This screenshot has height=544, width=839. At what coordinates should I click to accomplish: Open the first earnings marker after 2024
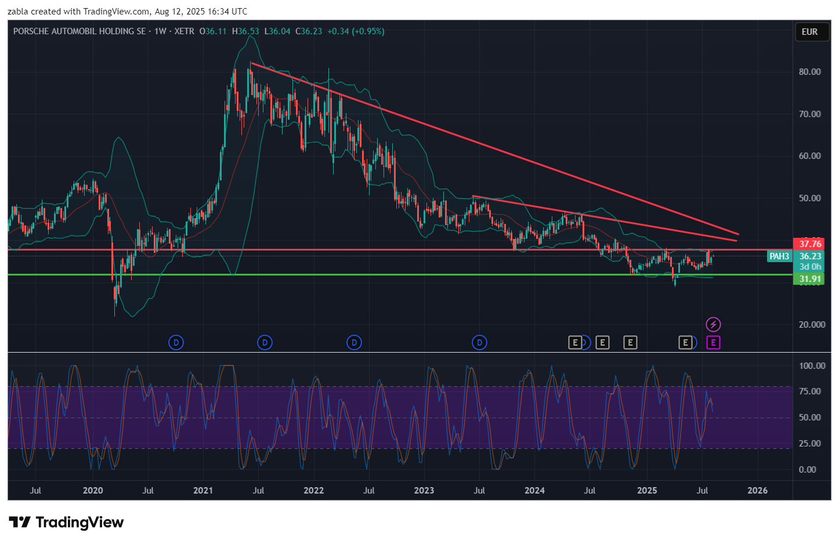574,343
